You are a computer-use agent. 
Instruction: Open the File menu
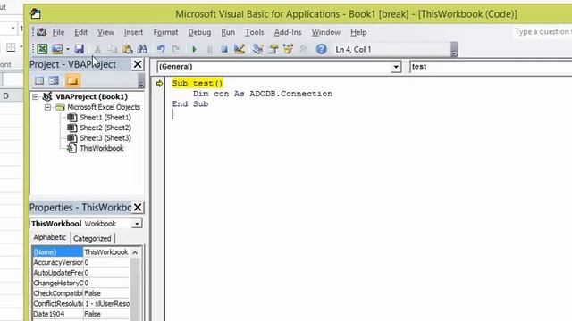click(58, 32)
